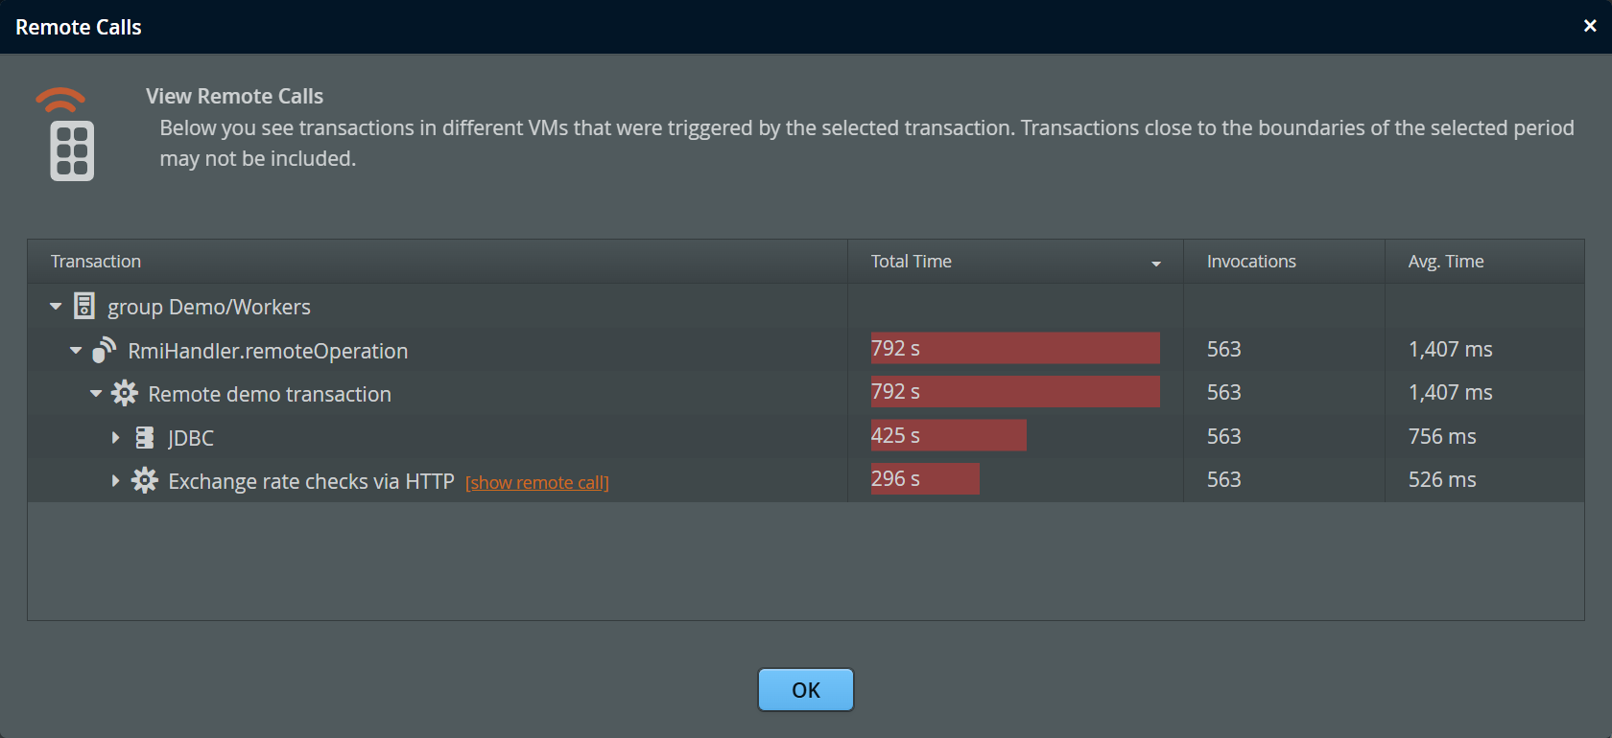The image size is (1612, 738).
Task: Click the RmiHandler.remoteOperation RMI icon
Action: [104, 350]
